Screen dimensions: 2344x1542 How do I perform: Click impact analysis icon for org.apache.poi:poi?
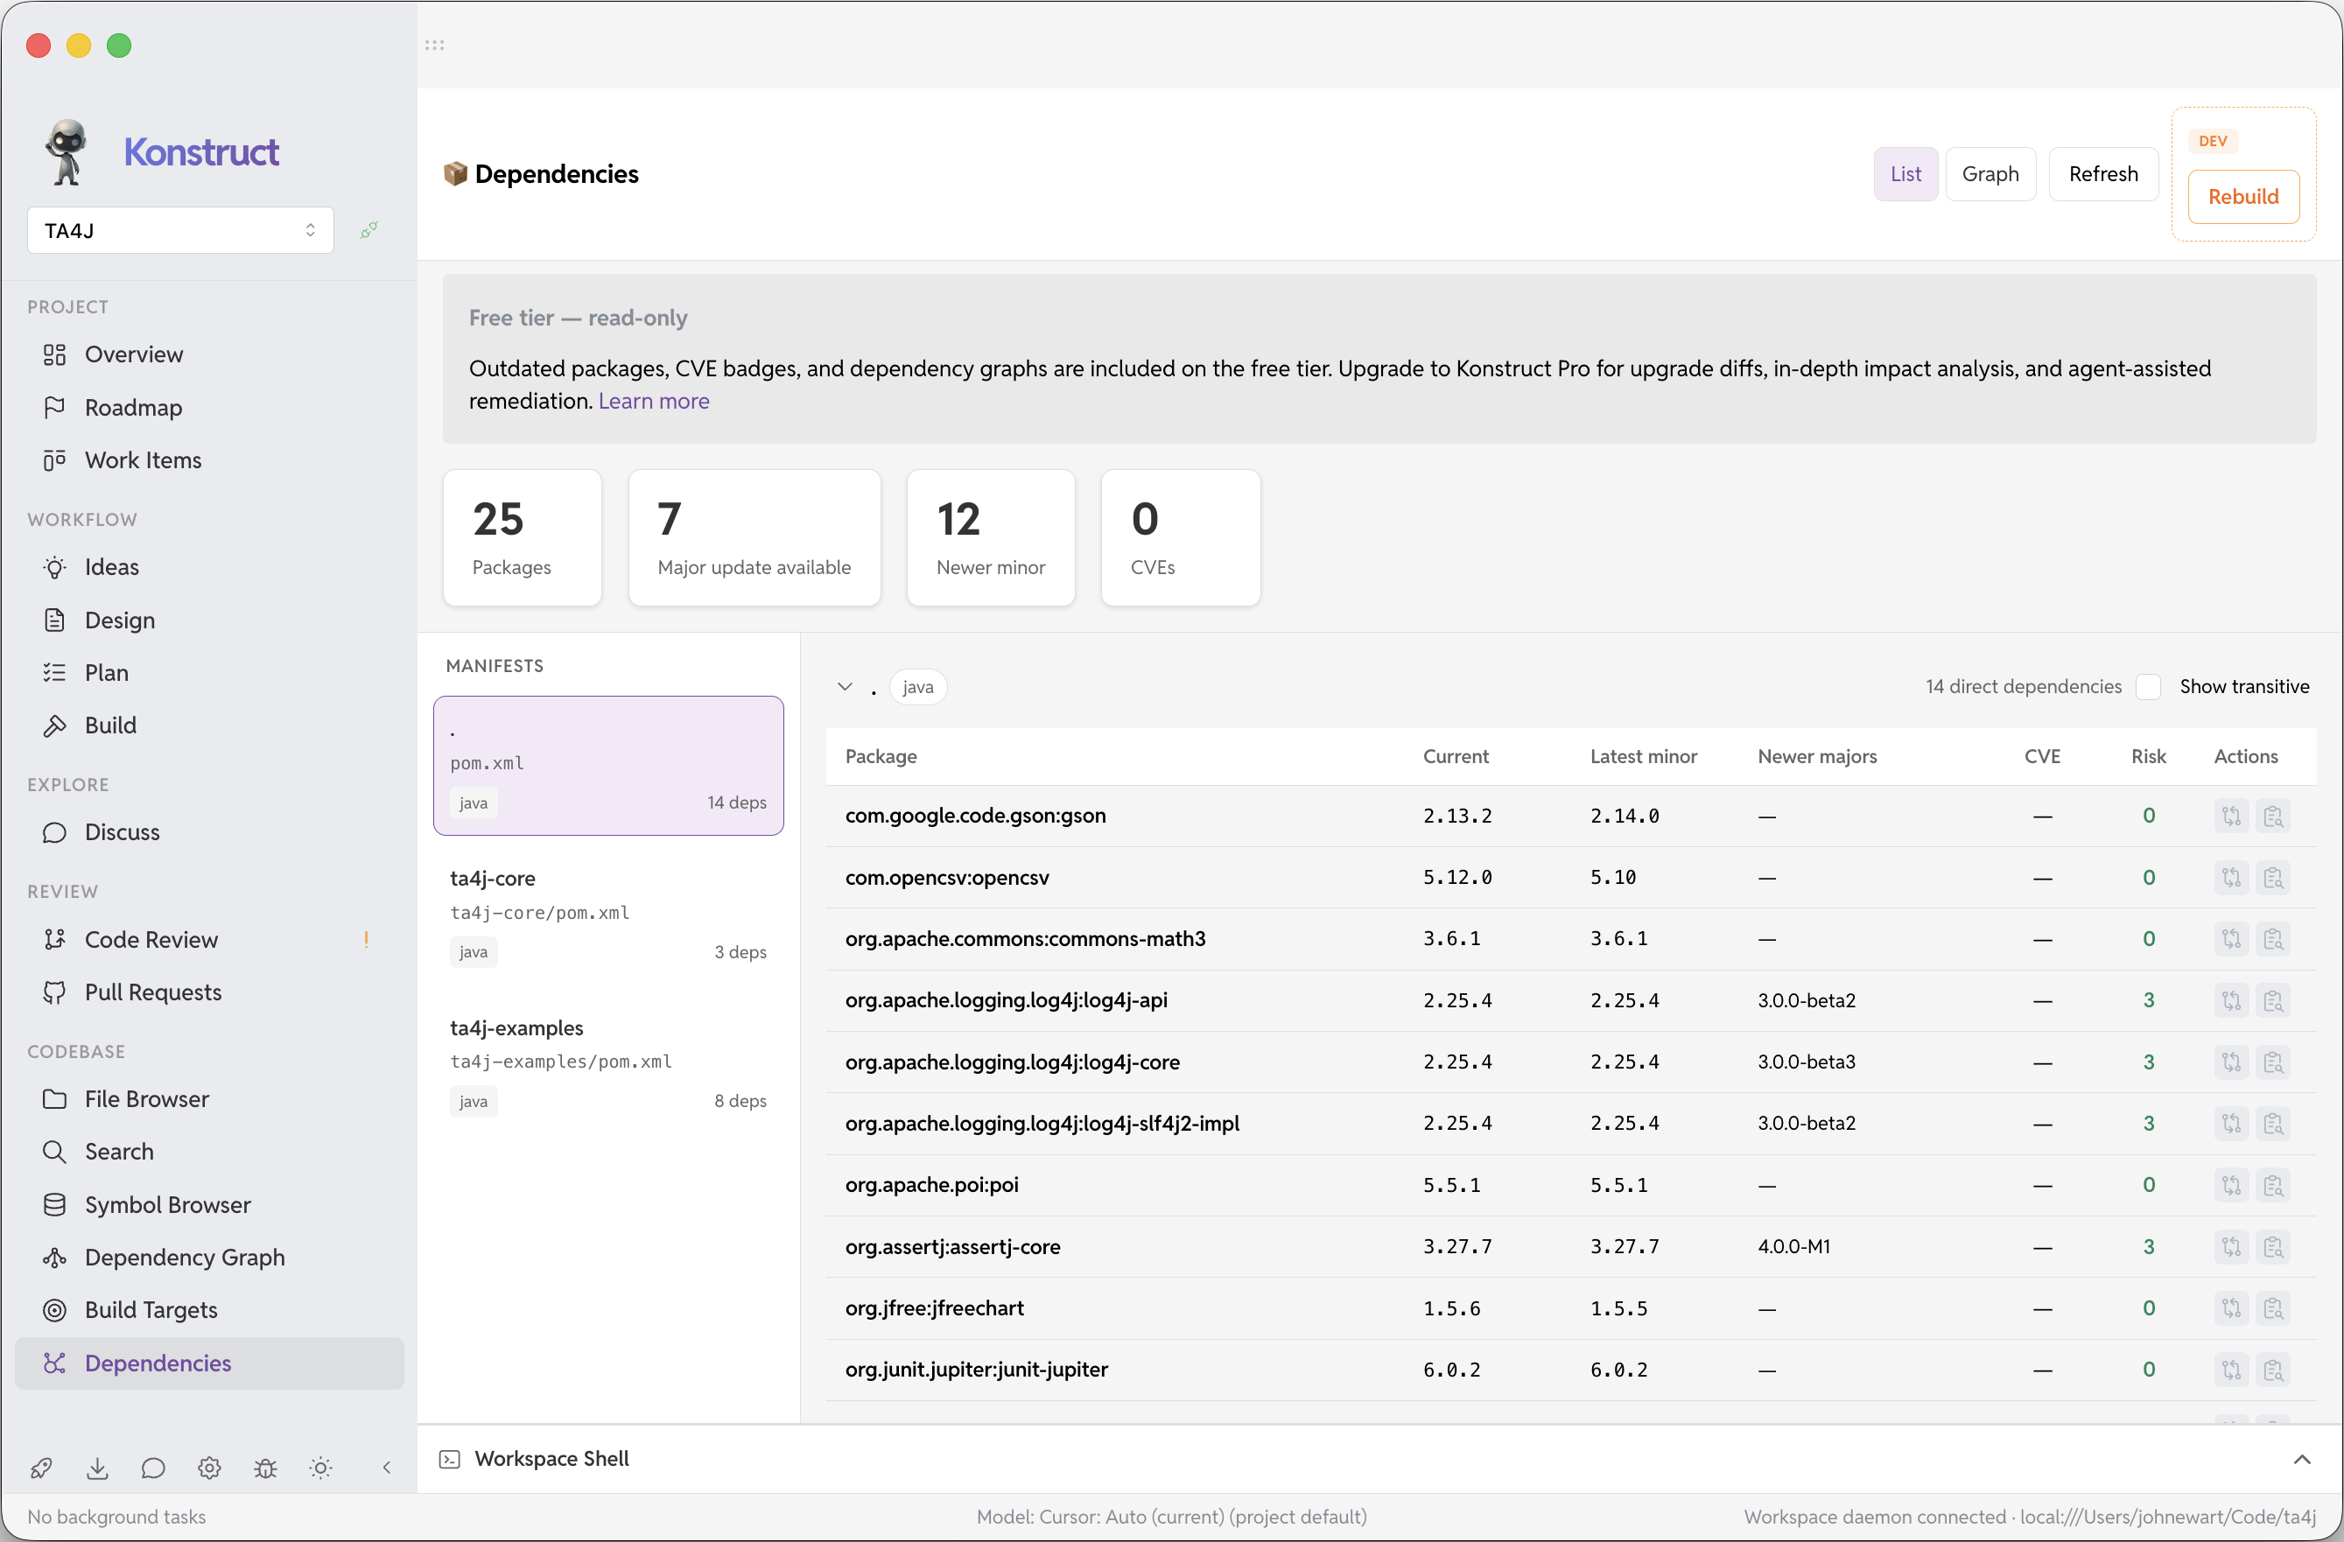click(2273, 1186)
